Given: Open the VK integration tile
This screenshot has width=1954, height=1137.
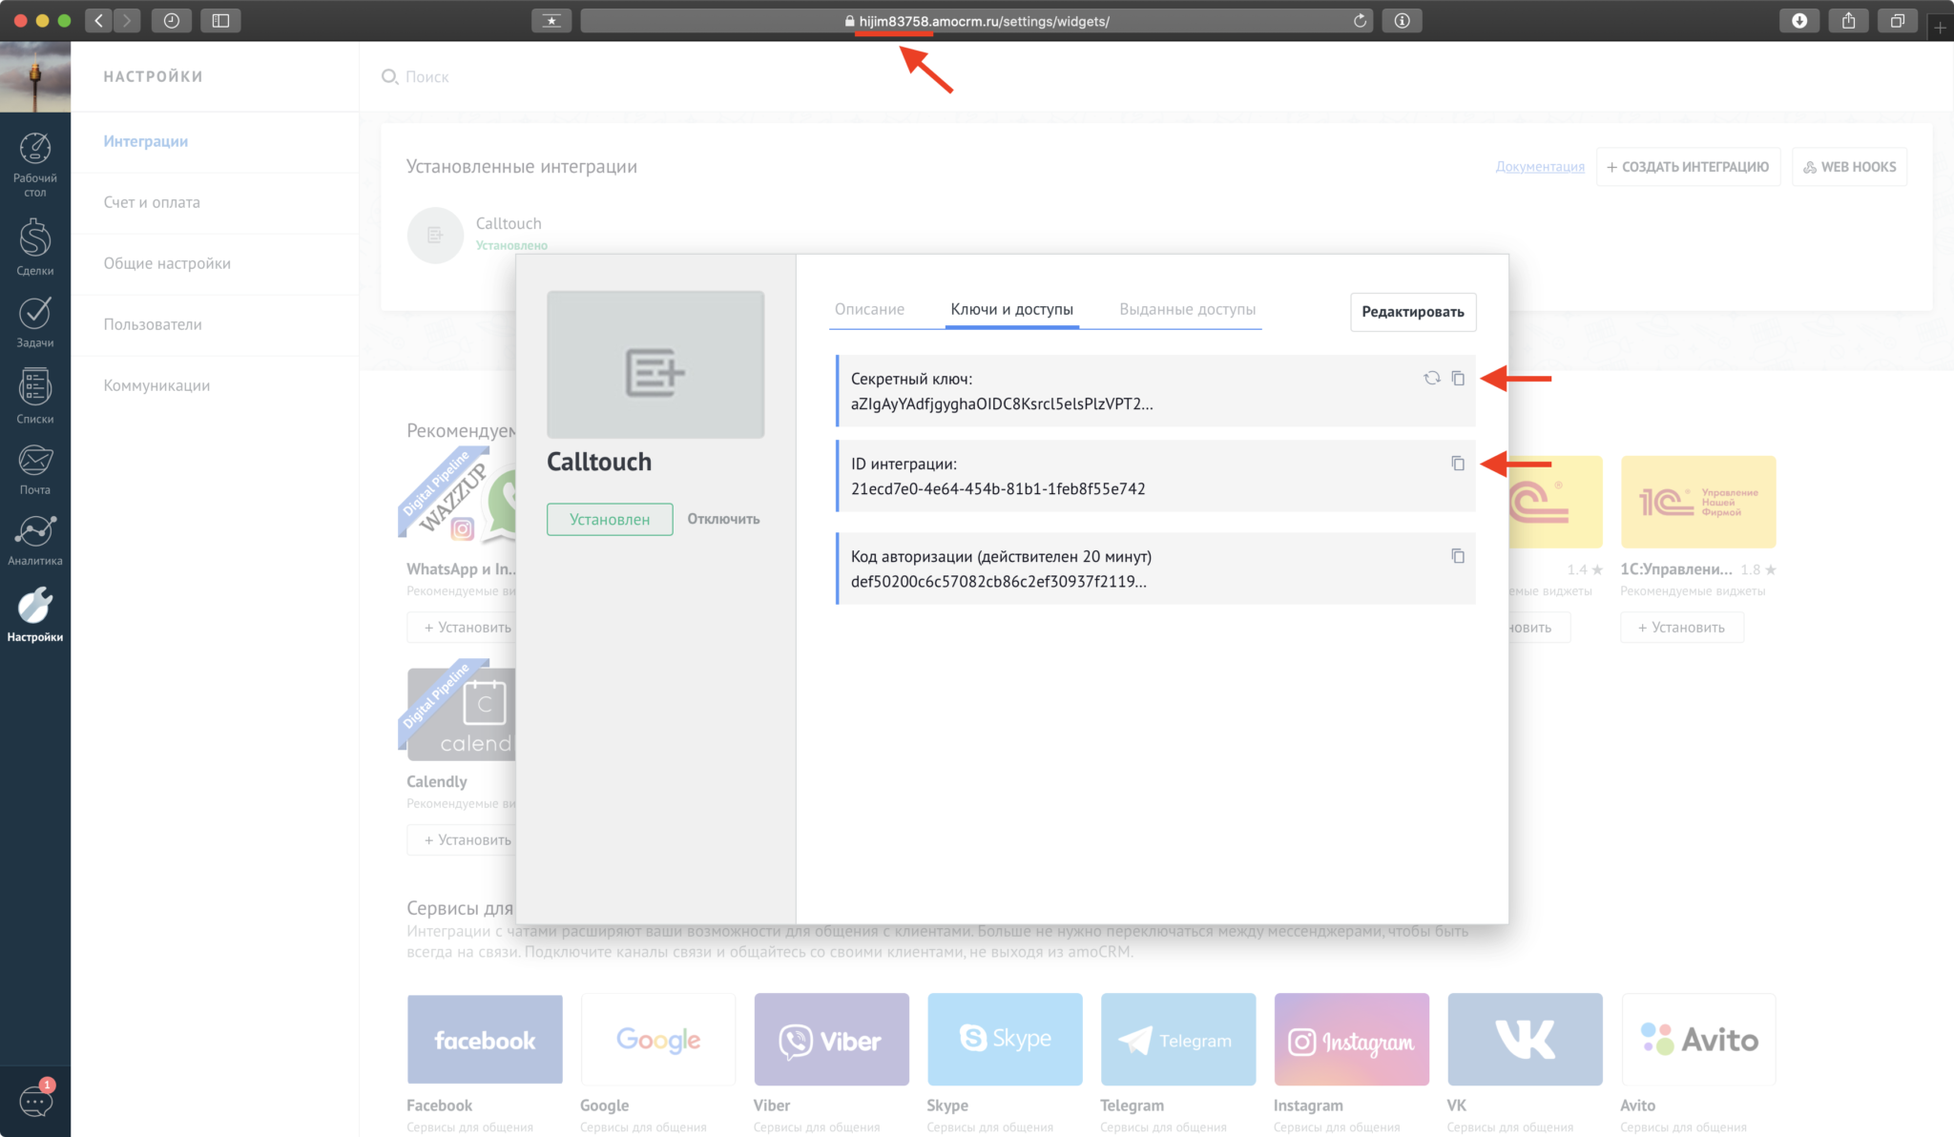Looking at the screenshot, I should click(1525, 1039).
